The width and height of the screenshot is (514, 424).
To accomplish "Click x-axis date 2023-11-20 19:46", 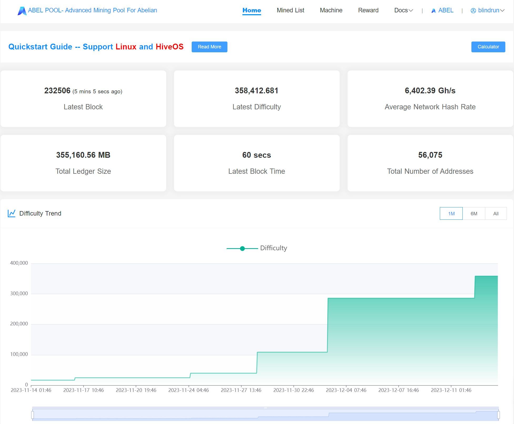I will point(136,390).
